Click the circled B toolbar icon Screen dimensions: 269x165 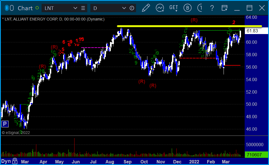pyautogui.click(x=187, y=8)
